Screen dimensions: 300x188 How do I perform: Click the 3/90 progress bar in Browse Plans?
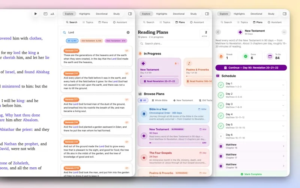click(175, 143)
